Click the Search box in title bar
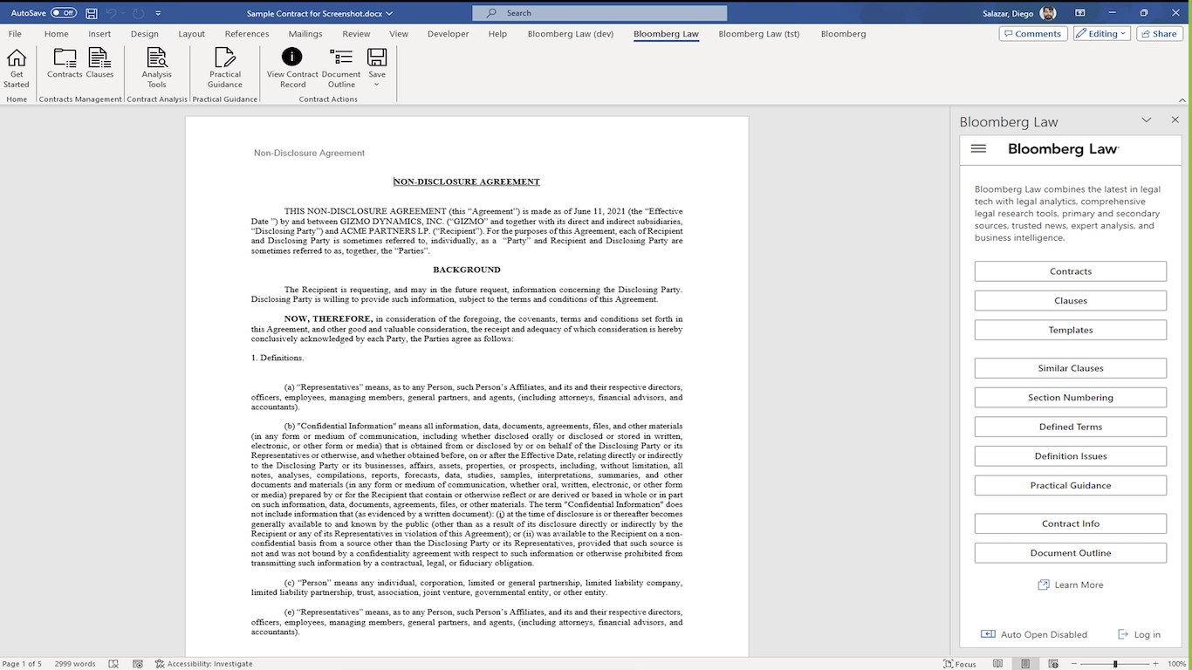The height and width of the screenshot is (670, 1192). coord(599,13)
